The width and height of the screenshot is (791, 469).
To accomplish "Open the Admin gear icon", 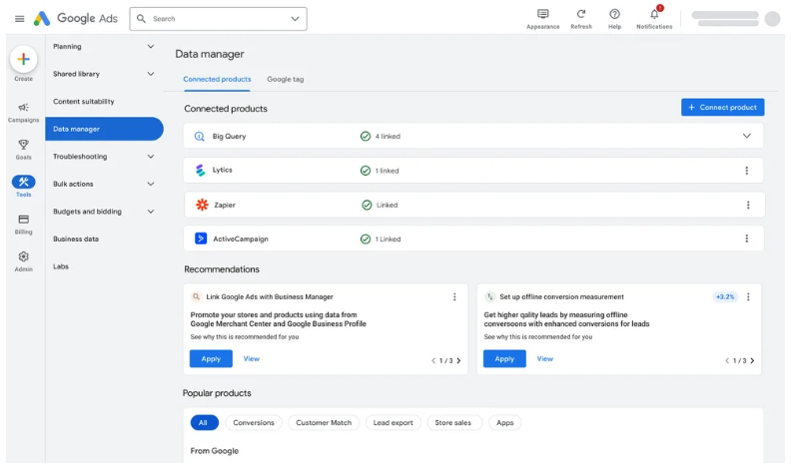I will (x=24, y=257).
